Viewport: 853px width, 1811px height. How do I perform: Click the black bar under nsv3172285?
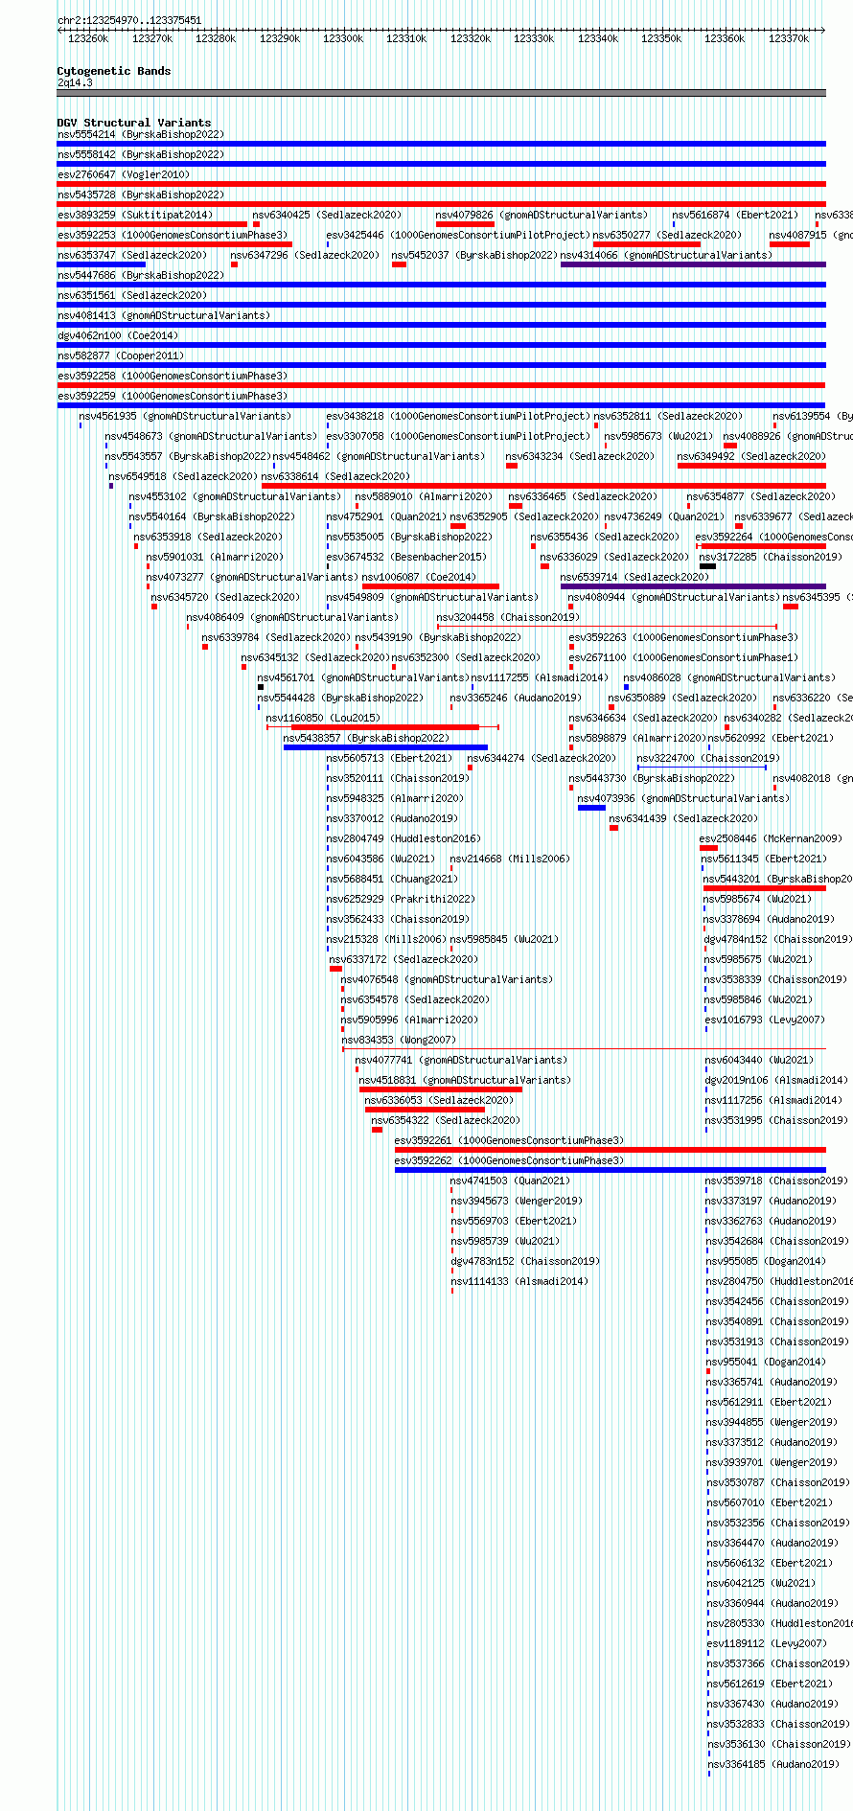pyautogui.click(x=707, y=566)
